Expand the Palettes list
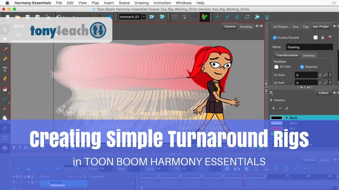Image resolution: width=339 pixels, height=190 pixels. [271, 100]
